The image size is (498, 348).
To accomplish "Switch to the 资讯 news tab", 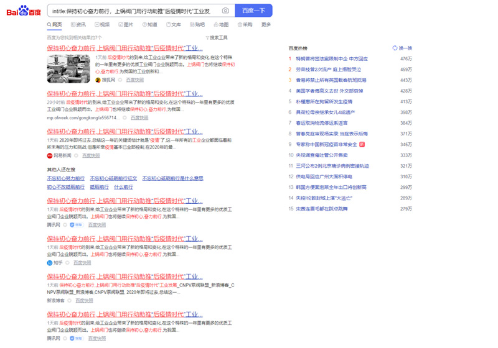I will point(78,25).
